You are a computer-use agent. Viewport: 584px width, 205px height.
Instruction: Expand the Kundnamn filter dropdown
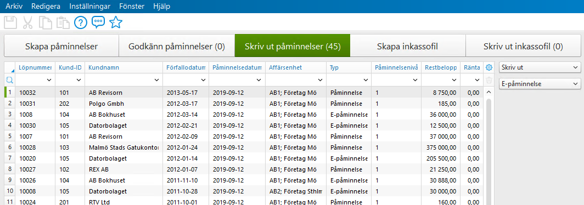pyautogui.click(x=157, y=80)
